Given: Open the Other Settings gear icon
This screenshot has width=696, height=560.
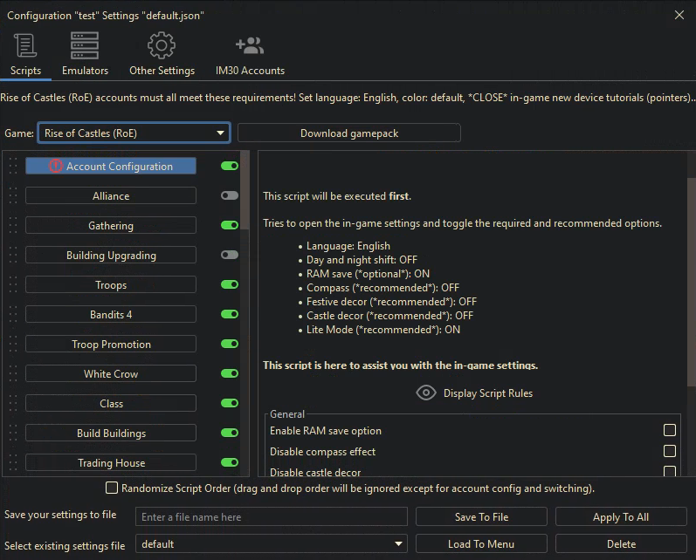Looking at the screenshot, I should tap(162, 46).
